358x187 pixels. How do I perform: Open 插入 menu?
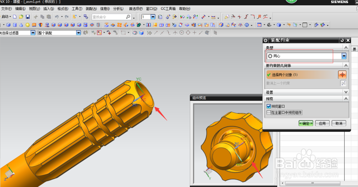point(49,9)
